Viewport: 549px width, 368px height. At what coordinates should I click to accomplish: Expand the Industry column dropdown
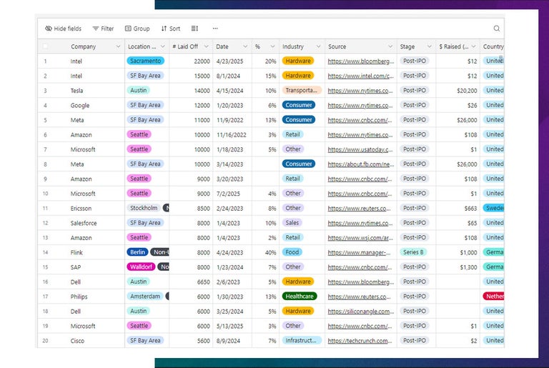tap(318, 46)
